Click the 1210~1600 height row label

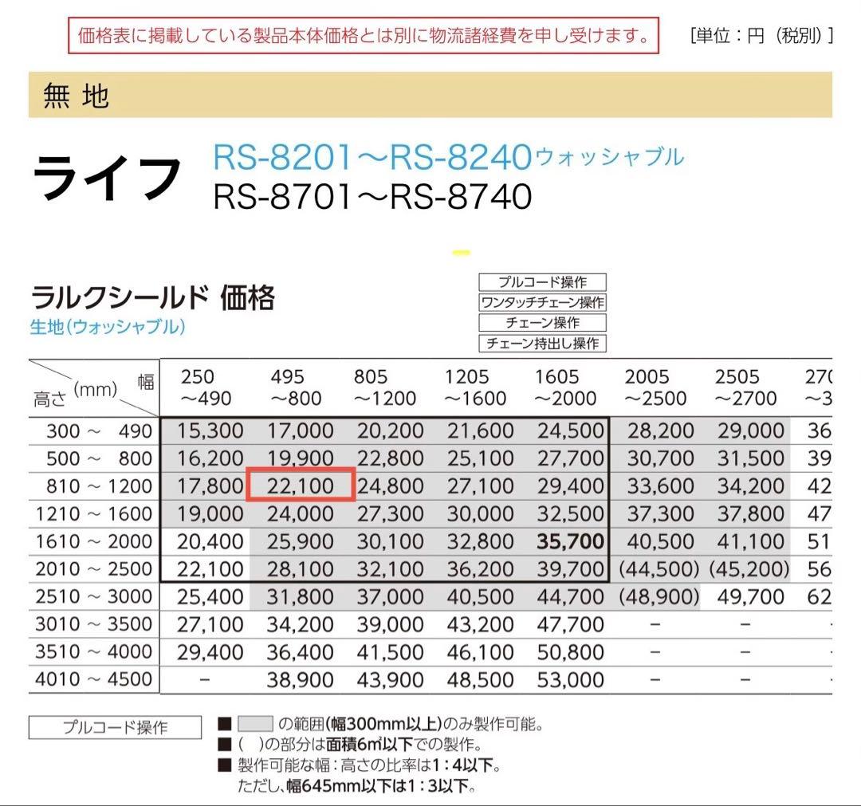click(94, 514)
